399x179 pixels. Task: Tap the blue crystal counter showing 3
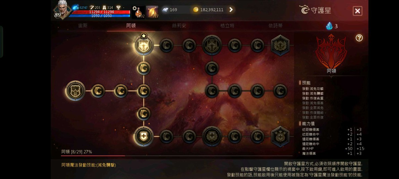[332, 26]
